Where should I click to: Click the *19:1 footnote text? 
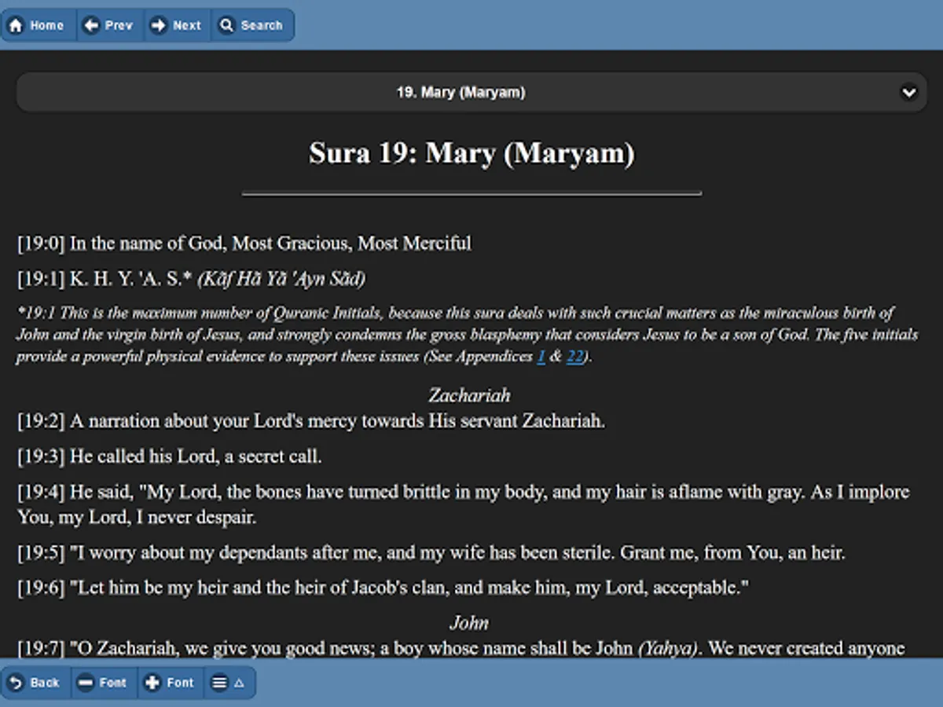(468, 335)
